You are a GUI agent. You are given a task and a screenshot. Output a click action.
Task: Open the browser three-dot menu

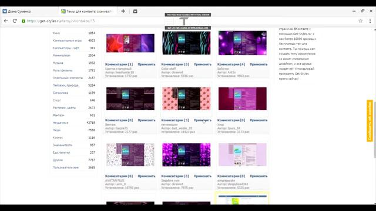(x=370, y=21)
